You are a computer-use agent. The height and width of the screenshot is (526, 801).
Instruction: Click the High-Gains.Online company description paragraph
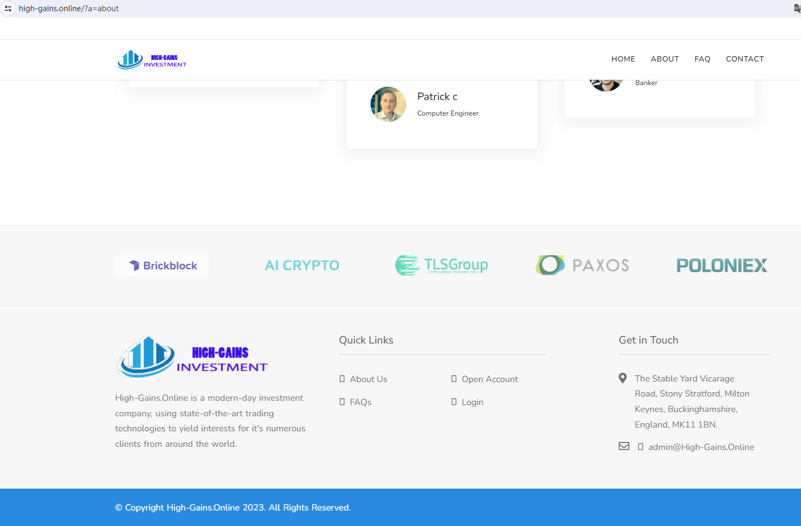[210, 421]
